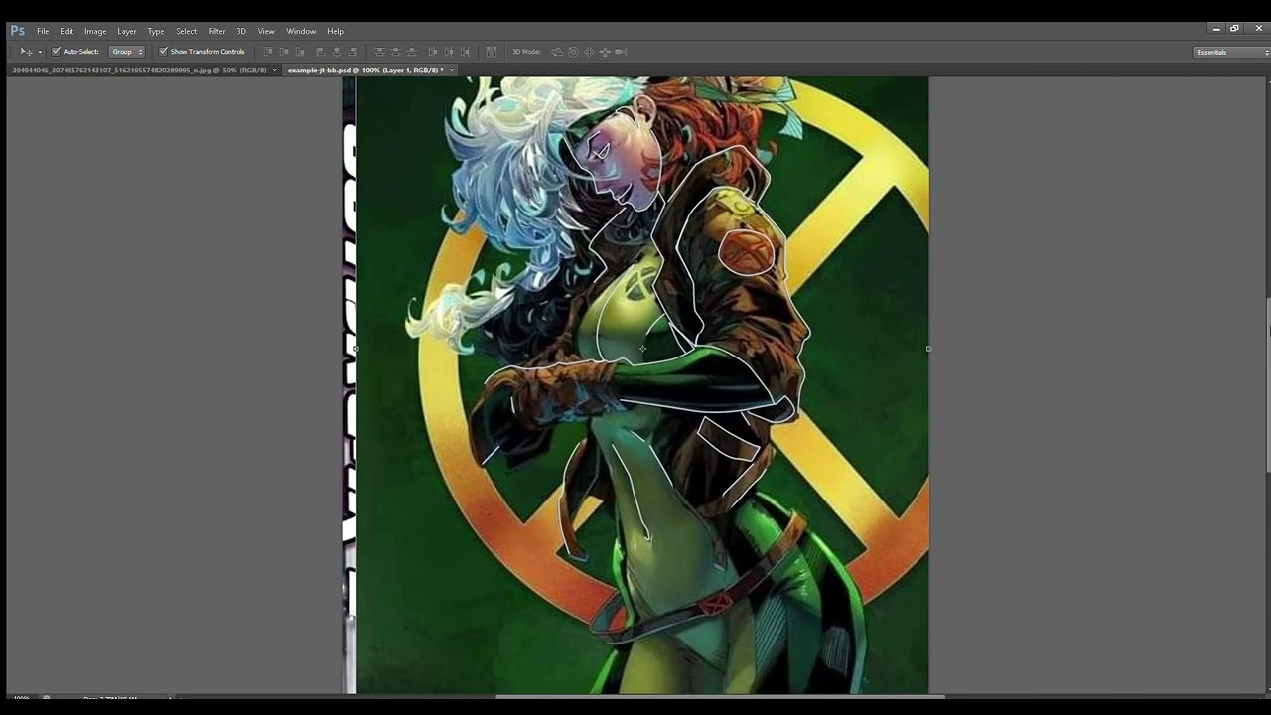
Task: Open the Image menu
Action: [x=95, y=31]
